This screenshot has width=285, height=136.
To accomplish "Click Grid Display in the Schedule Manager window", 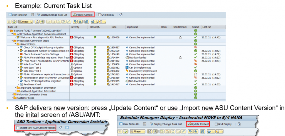I will click(x=223, y=124).
